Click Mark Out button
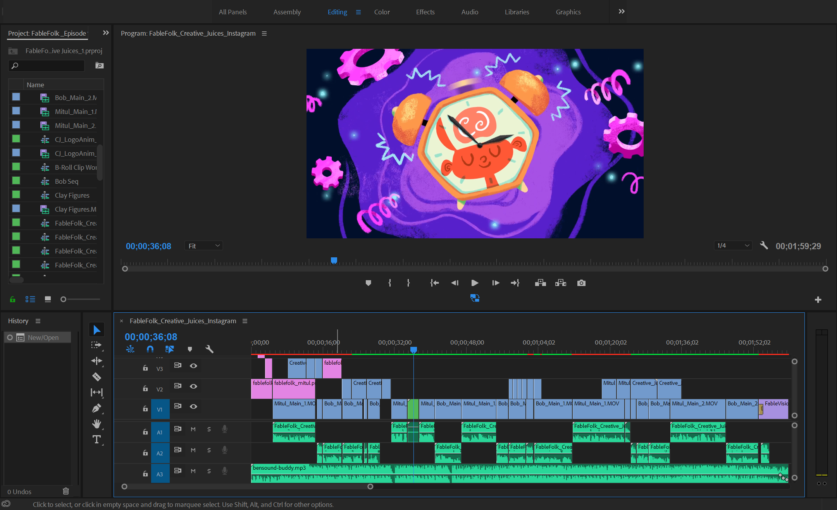The width and height of the screenshot is (837, 510). coord(408,283)
